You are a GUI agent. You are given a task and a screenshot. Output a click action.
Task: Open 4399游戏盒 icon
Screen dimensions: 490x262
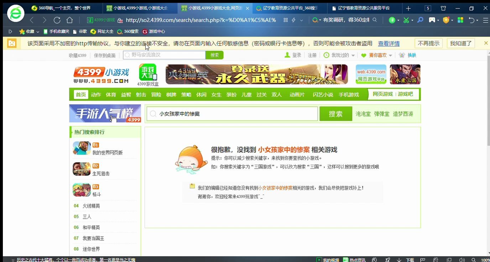[148, 75]
